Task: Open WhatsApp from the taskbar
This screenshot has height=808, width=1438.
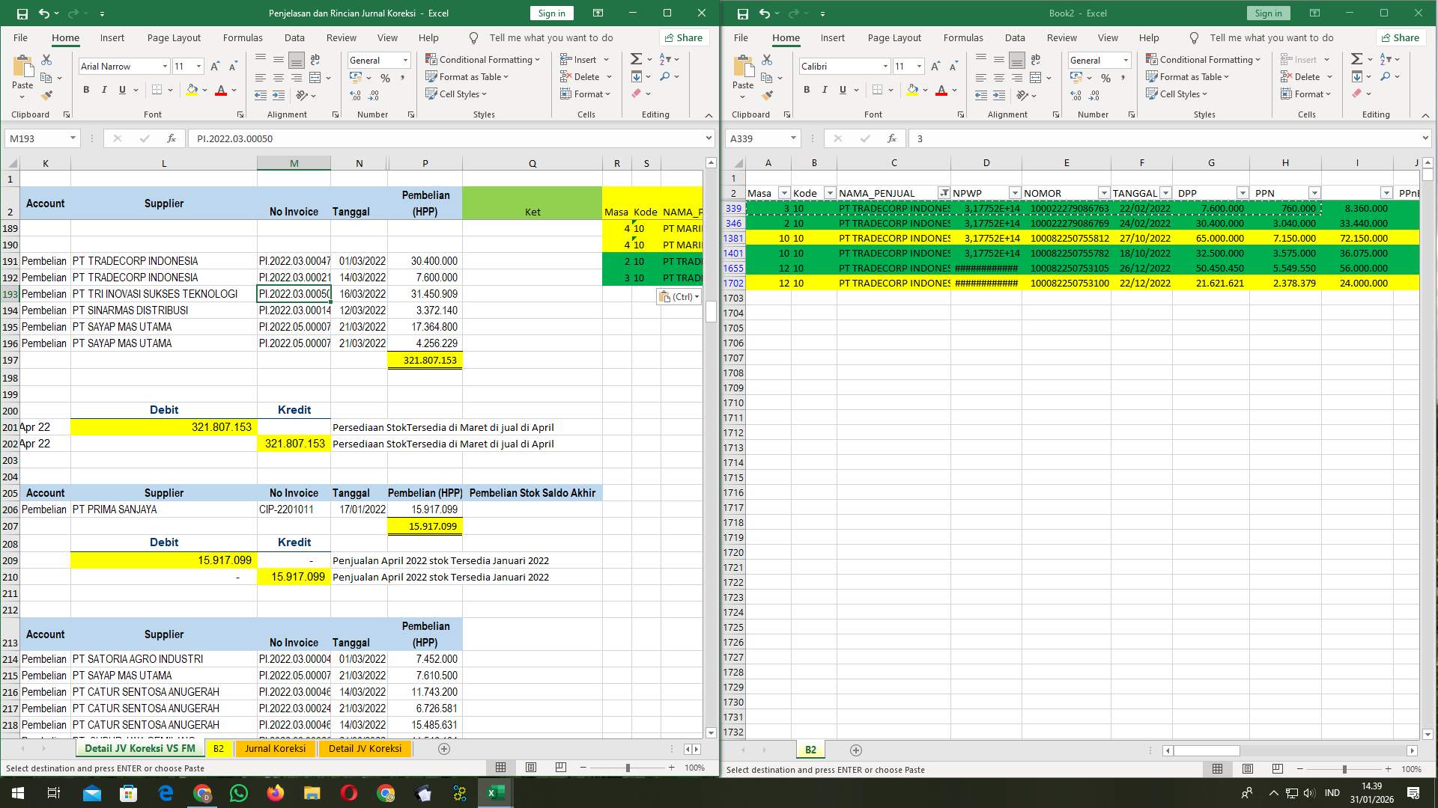Action: pyautogui.click(x=239, y=792)
